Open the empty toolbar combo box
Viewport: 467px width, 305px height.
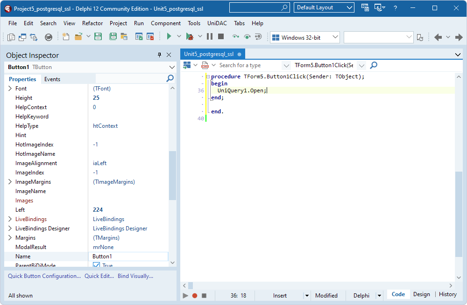pos(378,37)
